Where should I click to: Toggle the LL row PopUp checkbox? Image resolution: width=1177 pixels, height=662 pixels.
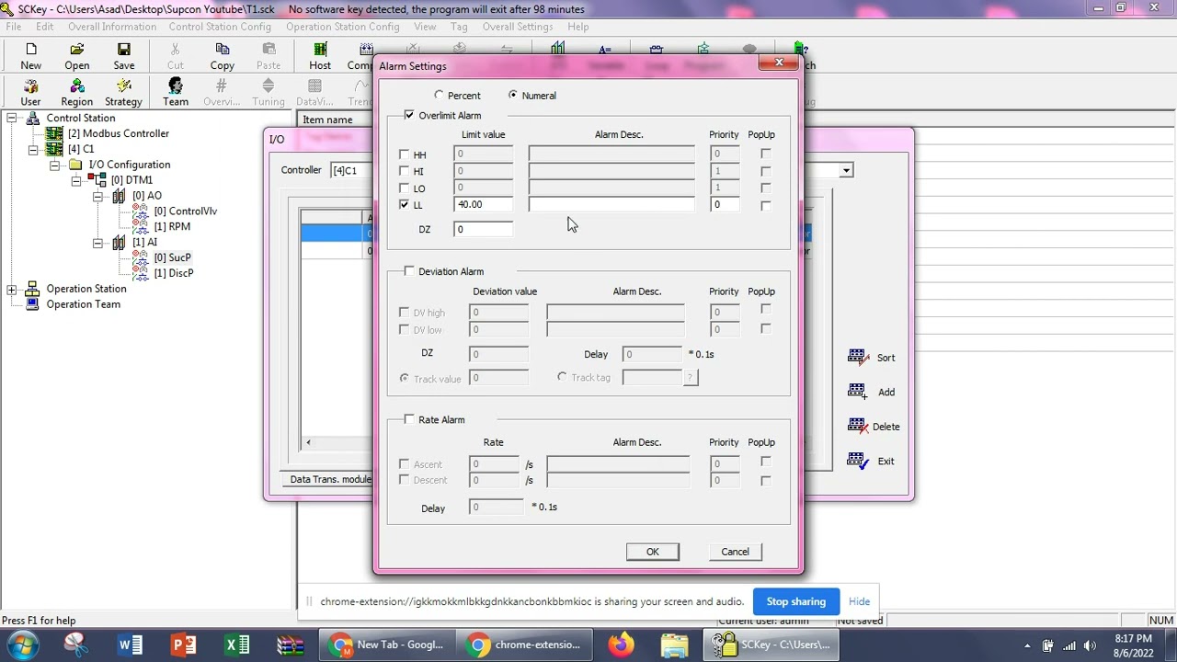click(765, 205)
